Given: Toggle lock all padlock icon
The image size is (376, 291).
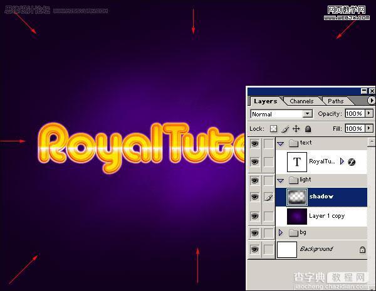Looking at the screenshot, I should click(308, 129).
